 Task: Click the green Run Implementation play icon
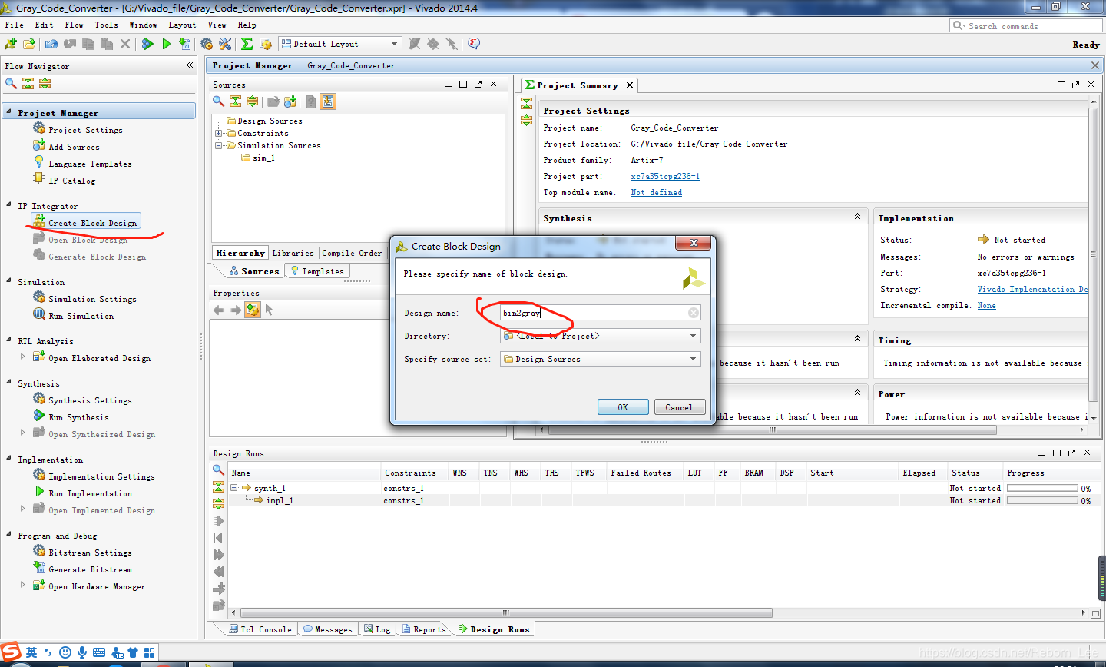click(166, 45)
